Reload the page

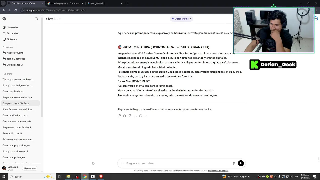(15, 10)
